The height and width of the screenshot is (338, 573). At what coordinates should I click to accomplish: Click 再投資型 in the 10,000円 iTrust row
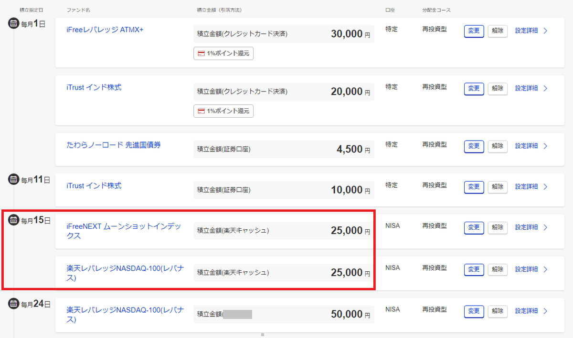pyautogui.click(x=435, y=185)
